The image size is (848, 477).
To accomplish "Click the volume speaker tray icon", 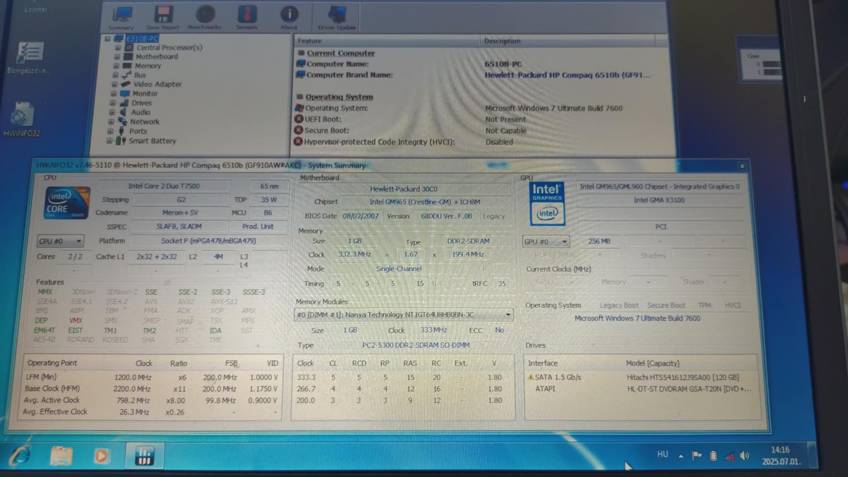I will 744,456.
